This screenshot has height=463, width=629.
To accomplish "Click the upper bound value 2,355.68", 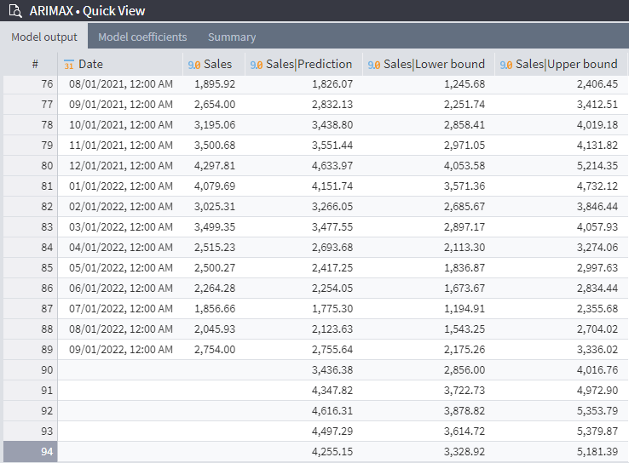I will click(597, 309).
